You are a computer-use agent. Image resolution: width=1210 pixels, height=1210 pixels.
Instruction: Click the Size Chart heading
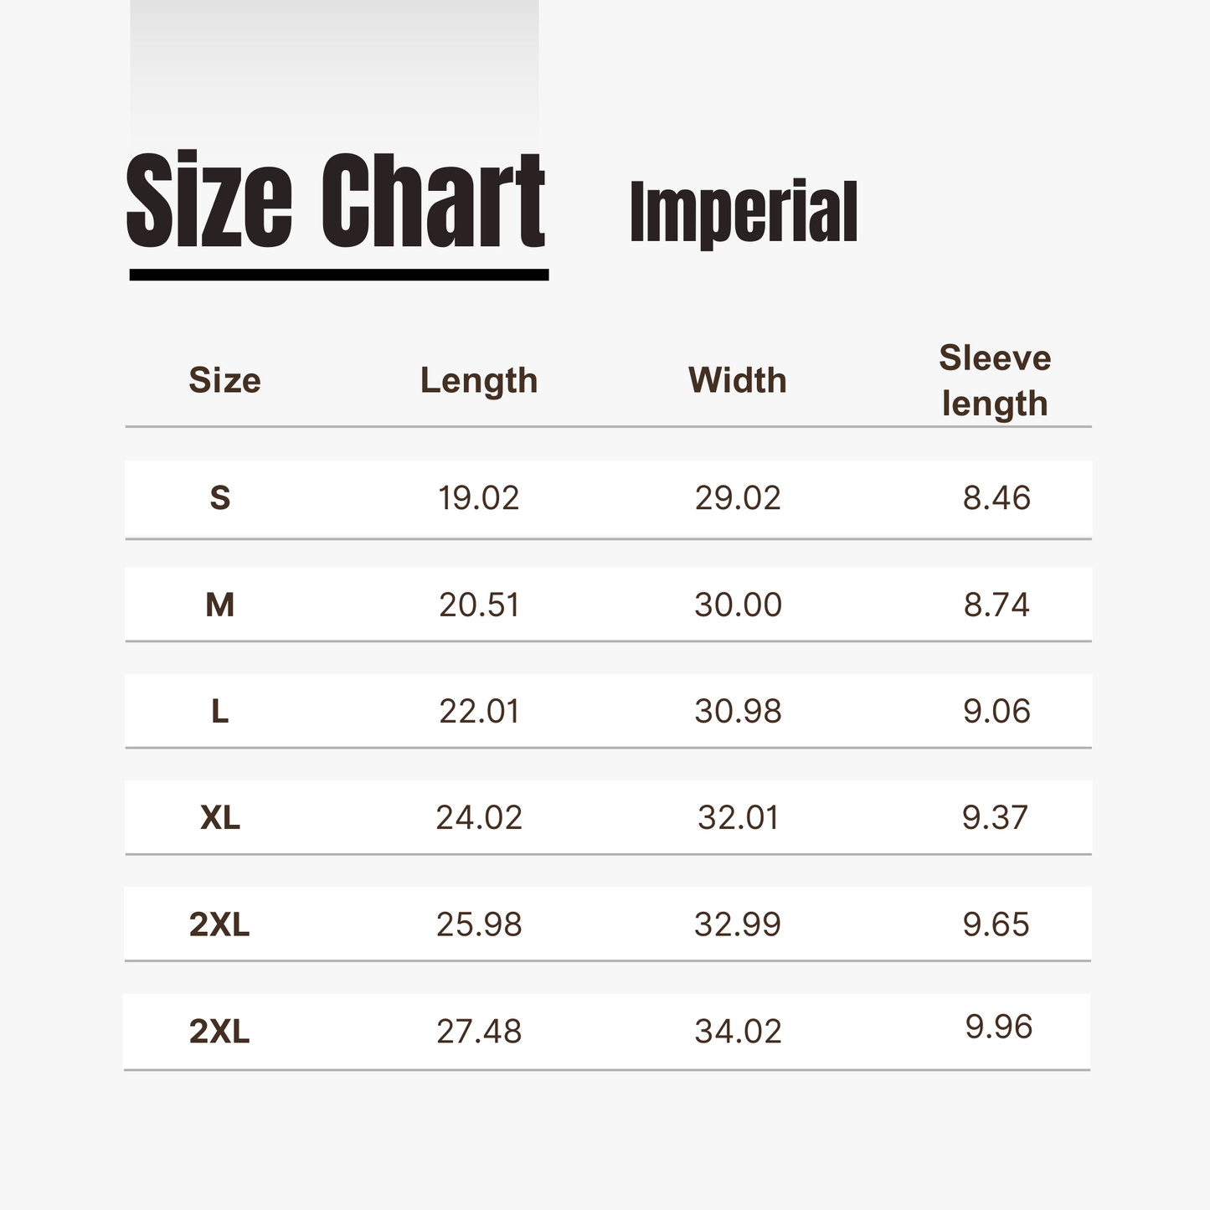336,201
